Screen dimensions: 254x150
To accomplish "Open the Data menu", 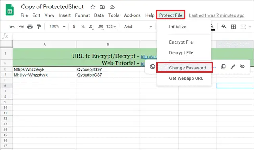I will click(99, 15).
